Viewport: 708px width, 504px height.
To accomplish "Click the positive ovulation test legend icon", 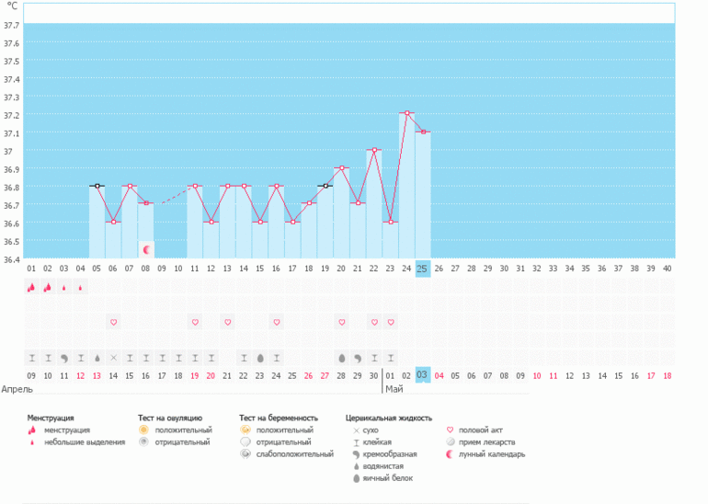I will click(x=143, y=430).
